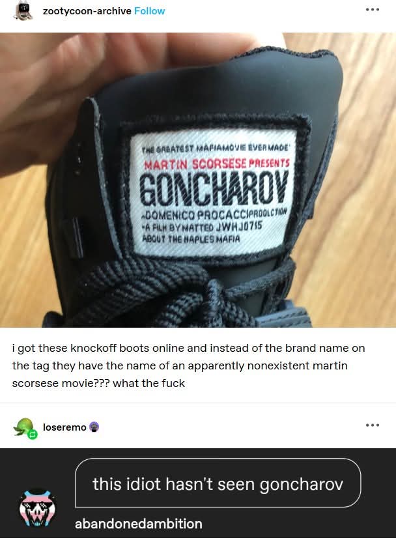Click the purple badge beside loseremo

click(94, 427)
